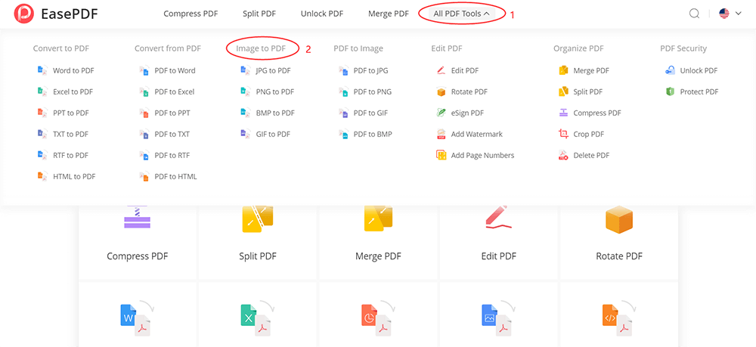
Task: Choose PDF to GIF converter link
Action: (370, 113)
